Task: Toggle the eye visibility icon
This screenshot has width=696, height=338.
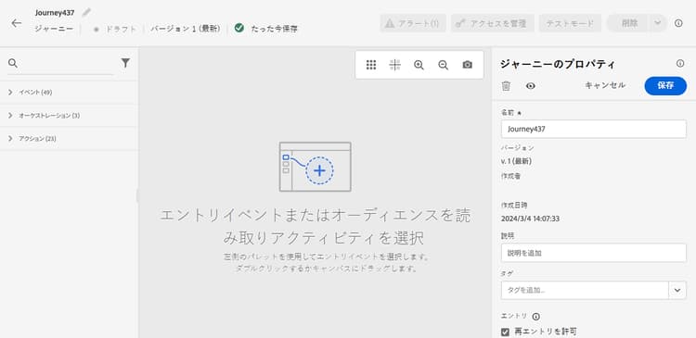Action: (531, 86)
